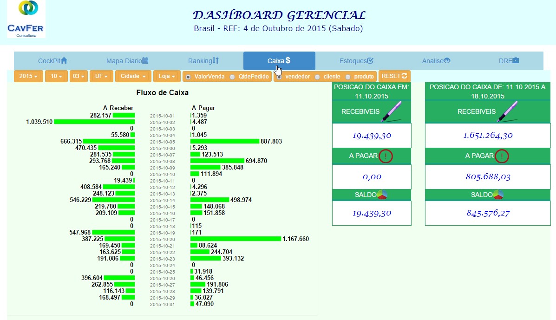Click the A Receber bar for 2015-10-19

113,233
